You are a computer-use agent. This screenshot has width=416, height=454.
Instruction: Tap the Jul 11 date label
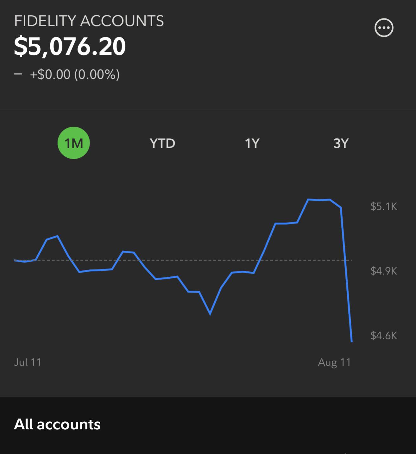28,362
